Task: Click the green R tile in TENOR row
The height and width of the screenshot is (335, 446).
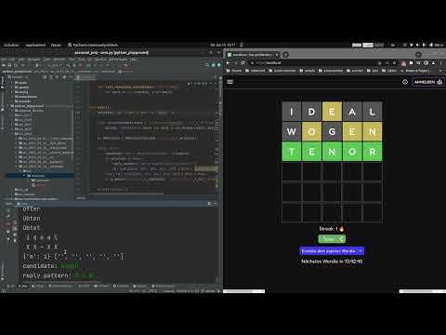Action: pyautogui.click(x=373, y=152)
